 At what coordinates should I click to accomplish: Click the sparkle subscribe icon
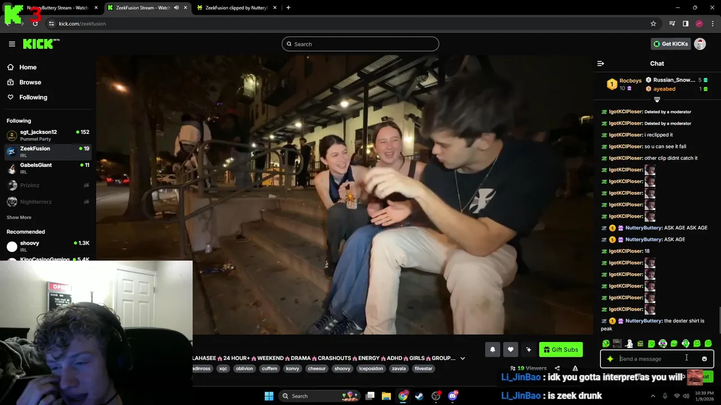(x=528, y=349)
